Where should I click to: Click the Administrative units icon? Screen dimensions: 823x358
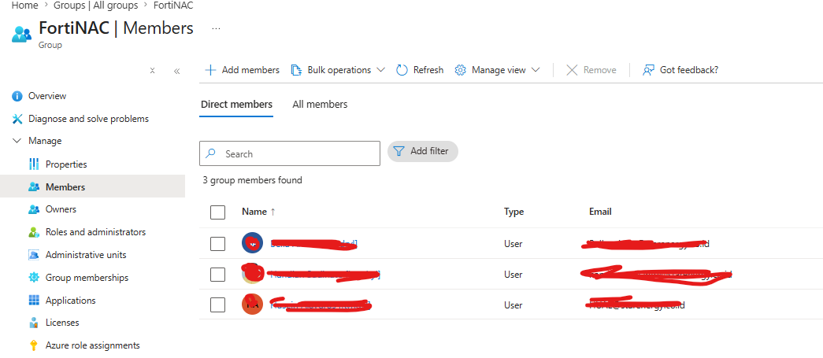point(34,255)
